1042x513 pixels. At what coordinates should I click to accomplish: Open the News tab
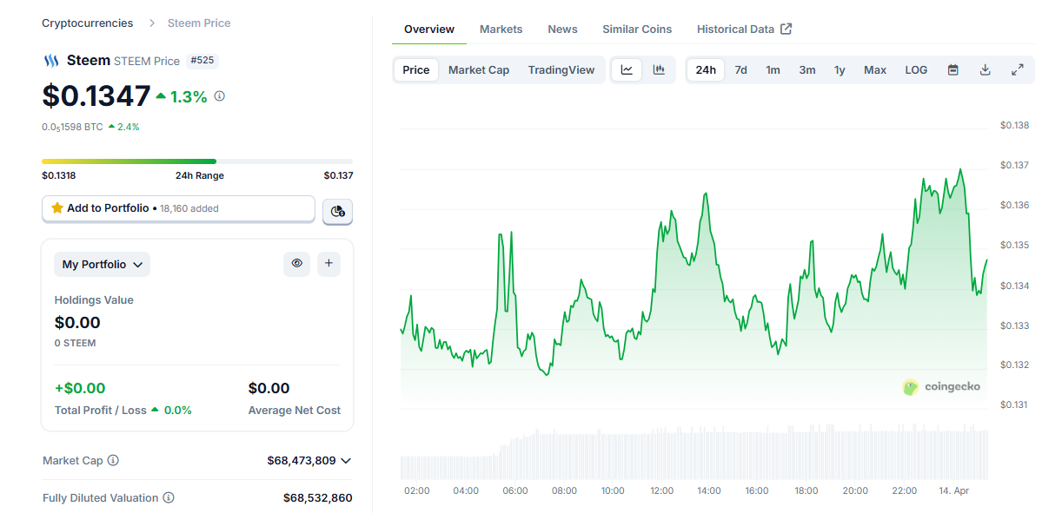coord(563,30)
